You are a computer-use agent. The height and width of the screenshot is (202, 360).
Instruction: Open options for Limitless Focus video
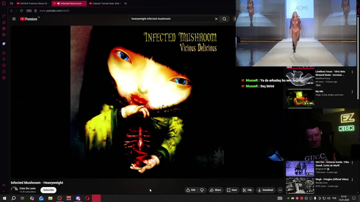pos(352,72)
